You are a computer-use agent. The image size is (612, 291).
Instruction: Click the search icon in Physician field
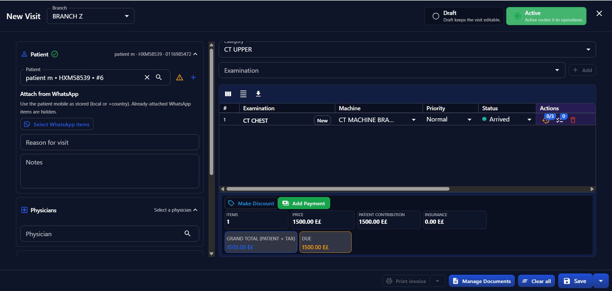pyautogui.click(x=187, y=234)
